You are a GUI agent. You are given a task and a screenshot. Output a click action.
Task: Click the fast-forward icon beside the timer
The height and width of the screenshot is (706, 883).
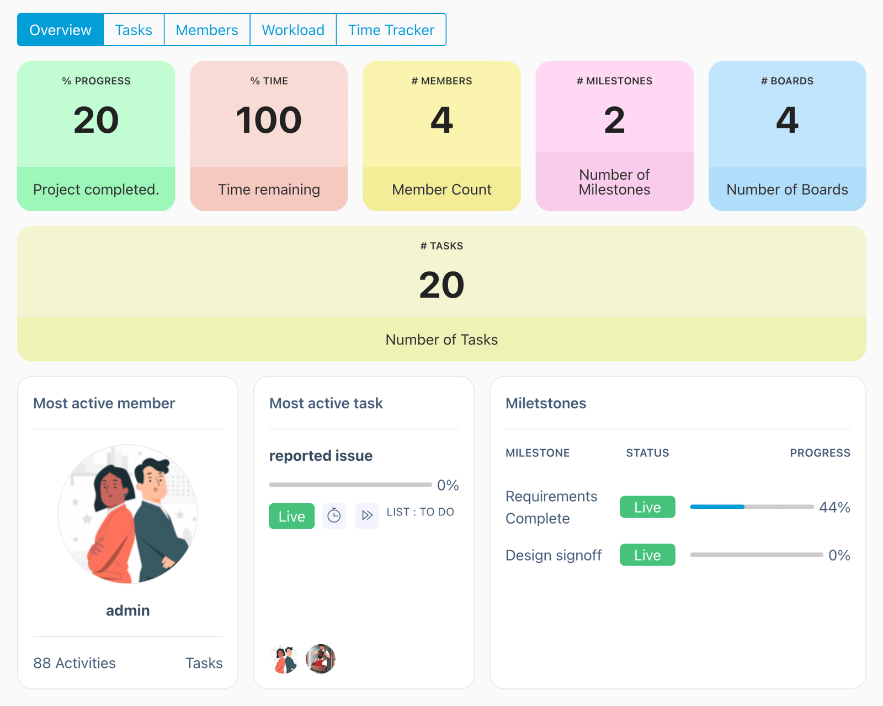point(366,516)
